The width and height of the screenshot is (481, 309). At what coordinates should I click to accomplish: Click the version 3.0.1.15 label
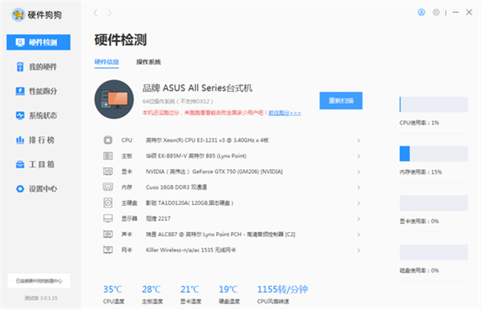click(x=41, y=298)
